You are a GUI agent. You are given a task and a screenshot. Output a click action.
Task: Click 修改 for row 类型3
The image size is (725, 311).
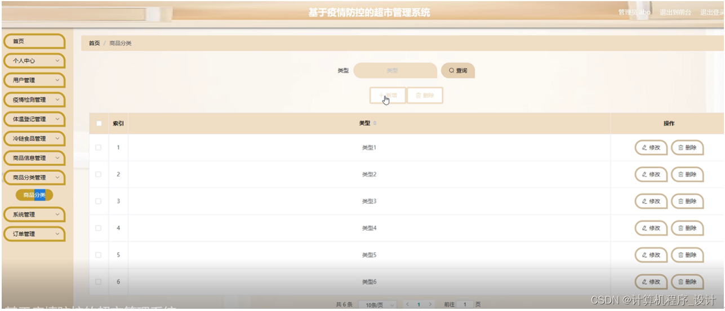[651, 201]
